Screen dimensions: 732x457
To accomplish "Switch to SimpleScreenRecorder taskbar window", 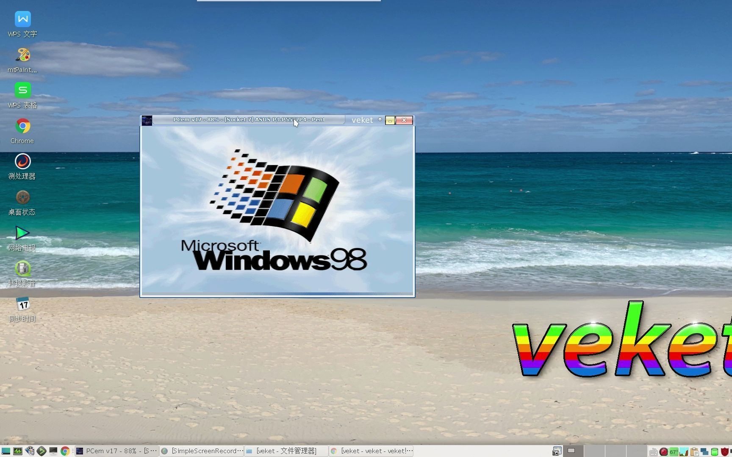I will pyautogui.click(x=202, y=451).
